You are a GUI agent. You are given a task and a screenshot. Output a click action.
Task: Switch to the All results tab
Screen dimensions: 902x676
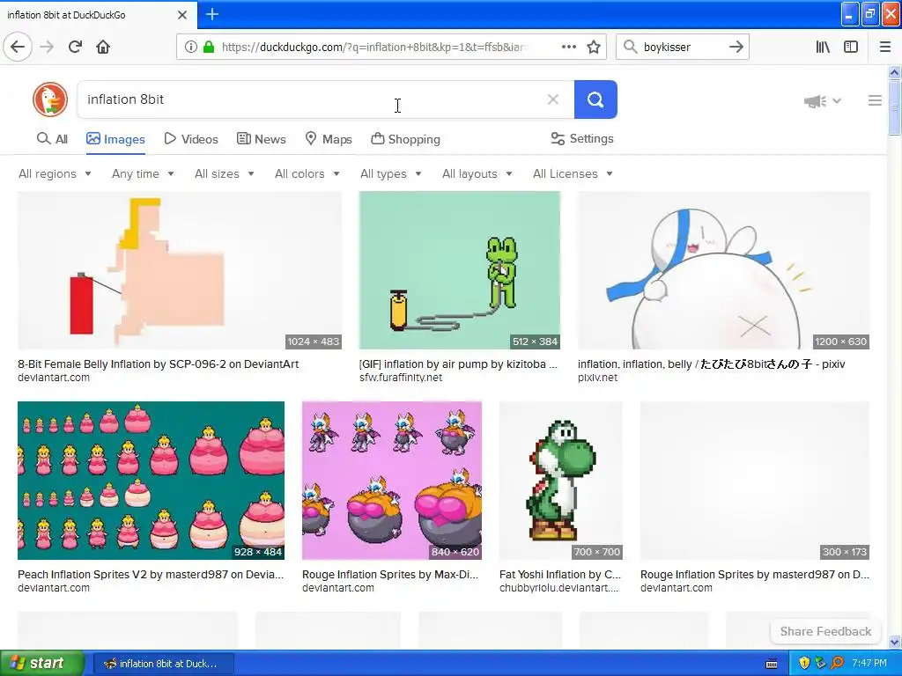(52, 139)
